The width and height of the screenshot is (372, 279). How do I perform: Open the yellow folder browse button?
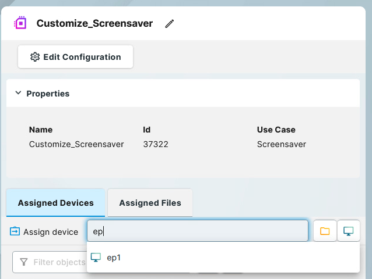tap(325, 231)
